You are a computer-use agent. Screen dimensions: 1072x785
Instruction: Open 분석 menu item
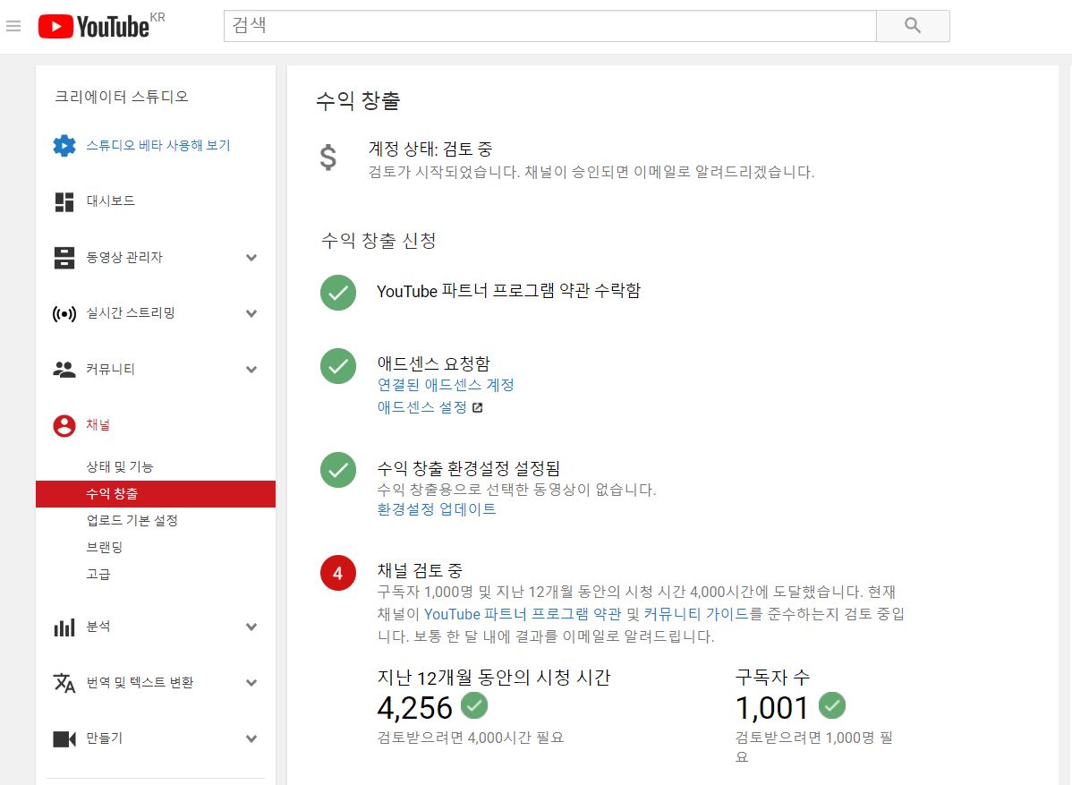98,627
